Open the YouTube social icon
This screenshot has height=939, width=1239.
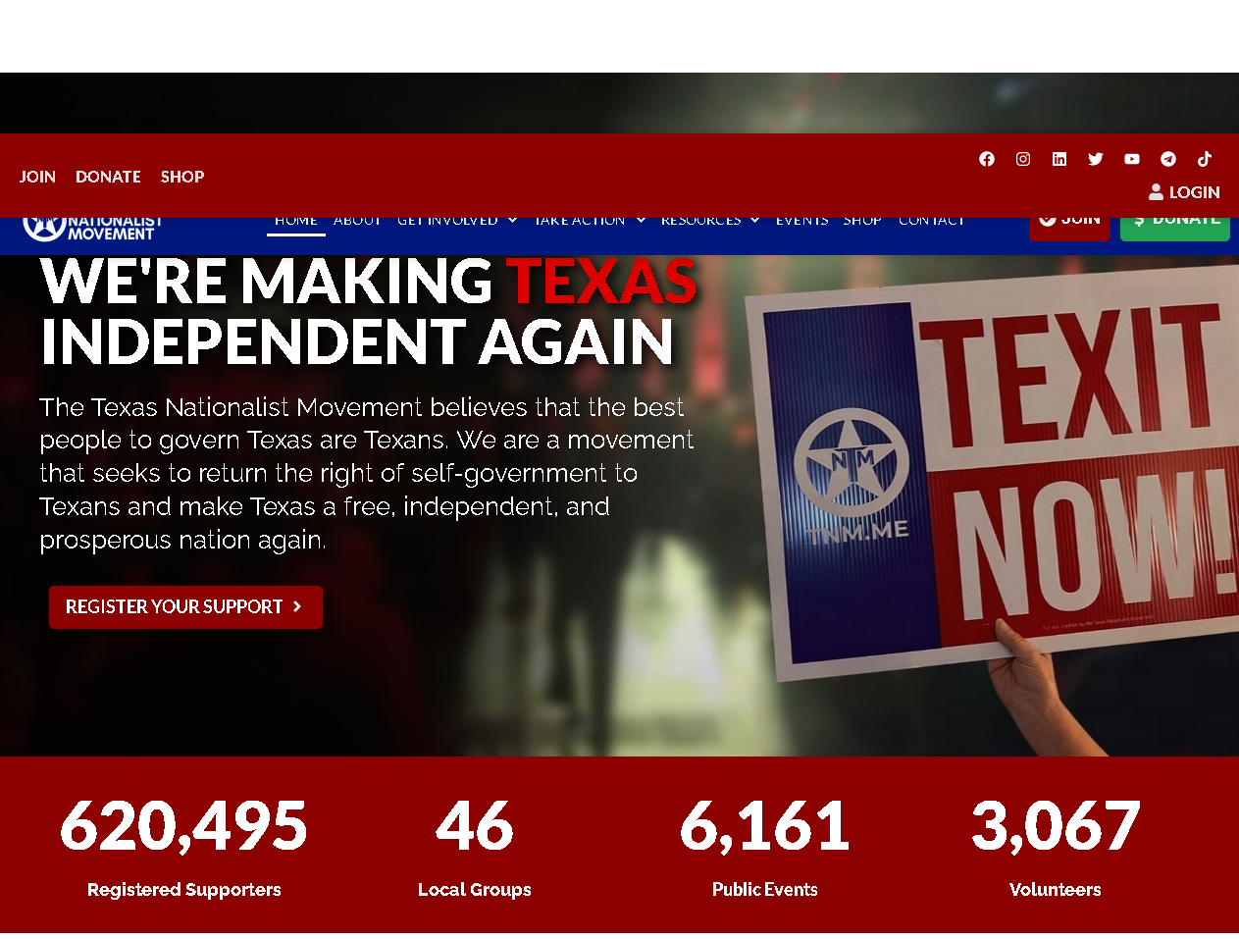point(1132,159)
